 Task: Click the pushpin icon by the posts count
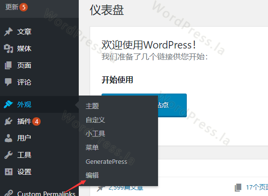101,189
